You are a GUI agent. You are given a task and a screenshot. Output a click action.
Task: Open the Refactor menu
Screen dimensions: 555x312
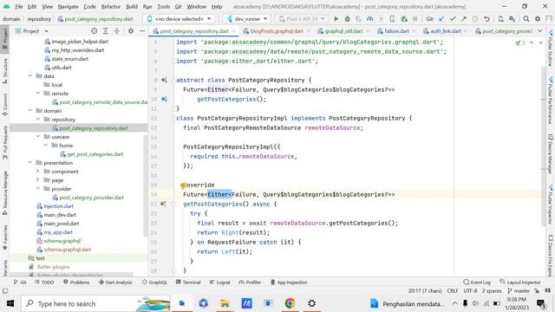pos(111,6)
